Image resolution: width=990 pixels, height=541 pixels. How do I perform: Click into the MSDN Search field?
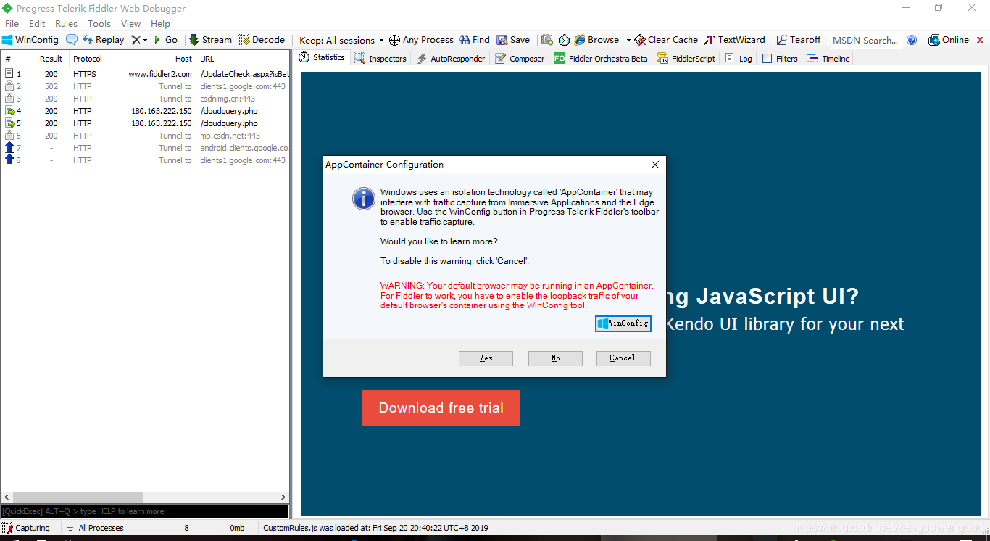point(865,40)
